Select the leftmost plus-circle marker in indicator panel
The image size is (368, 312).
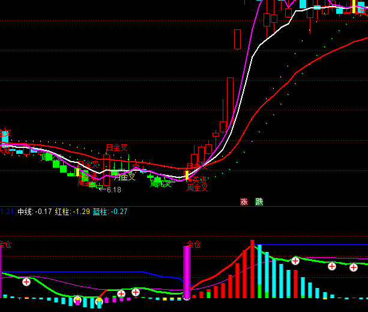26,281
